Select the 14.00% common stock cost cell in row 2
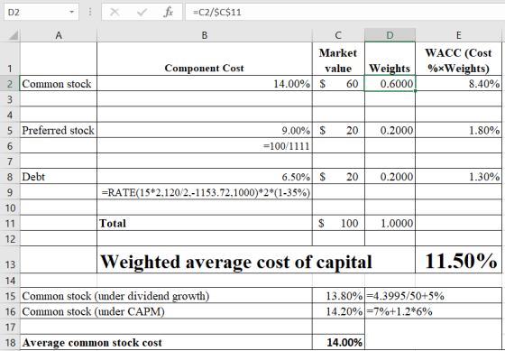The width and height of the screenshot is (505, 351). [205, 84]
